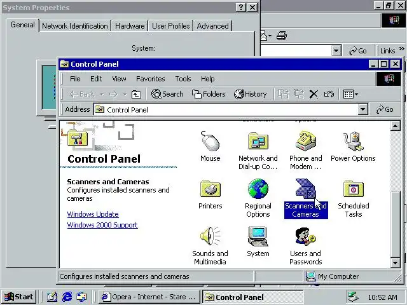
Task: Click Control Panel taskbar button
Action: coord(253,297)
